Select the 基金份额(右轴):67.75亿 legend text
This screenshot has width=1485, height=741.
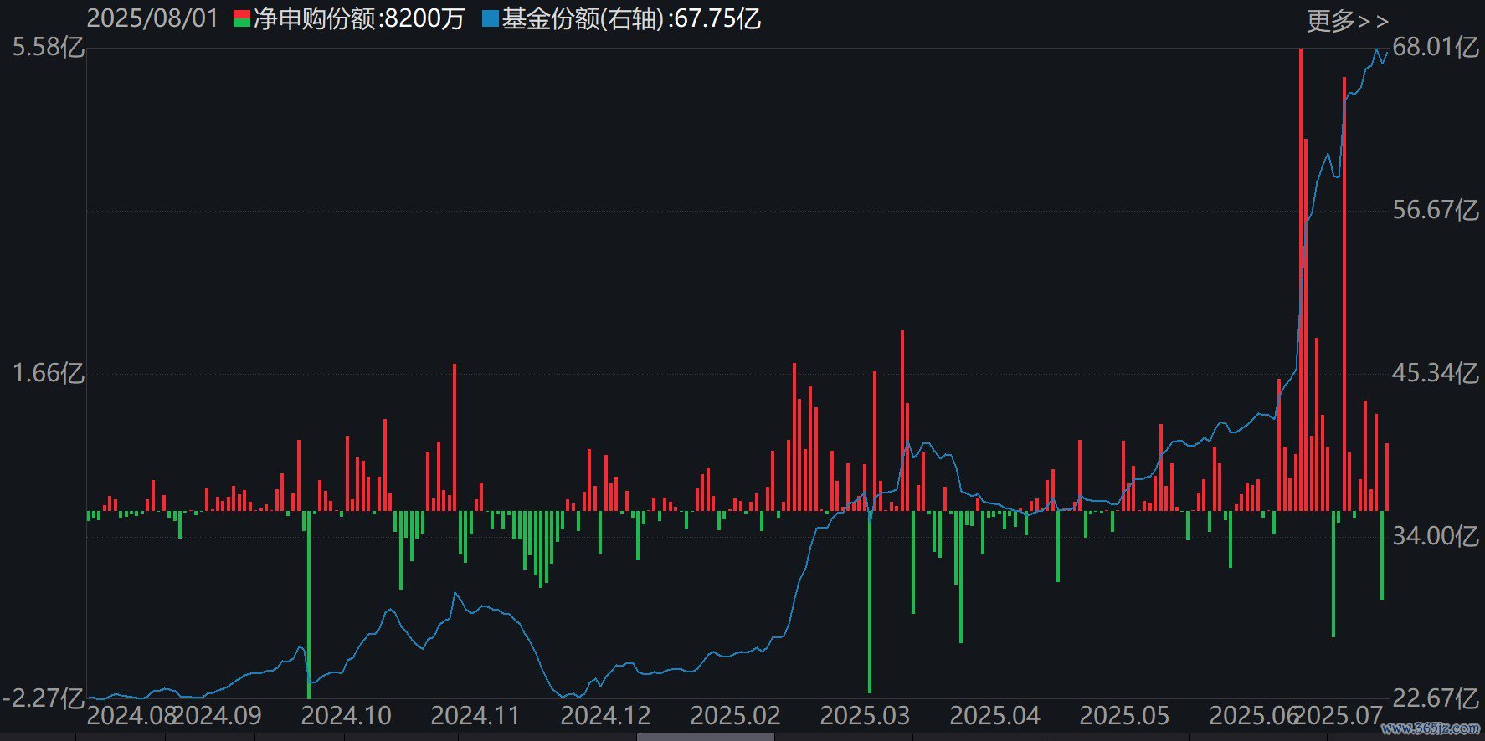click(631, 19)
